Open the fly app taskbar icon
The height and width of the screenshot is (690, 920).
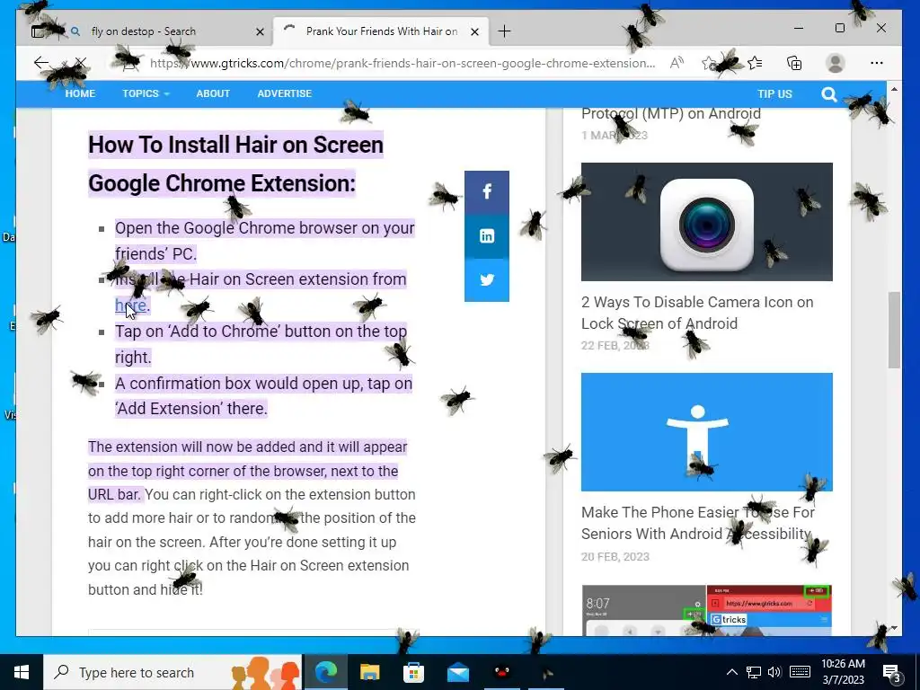546,672
